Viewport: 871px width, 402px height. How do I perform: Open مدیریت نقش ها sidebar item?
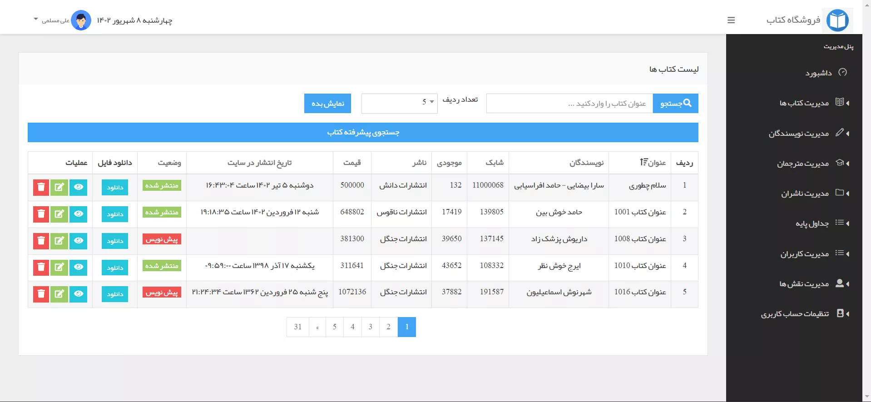click(804, 284)
